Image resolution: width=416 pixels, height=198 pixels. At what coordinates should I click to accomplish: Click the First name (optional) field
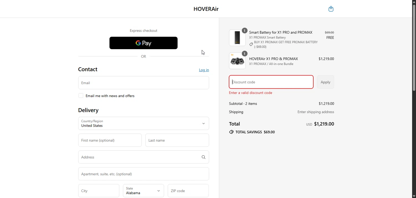(x=110, y=140)
